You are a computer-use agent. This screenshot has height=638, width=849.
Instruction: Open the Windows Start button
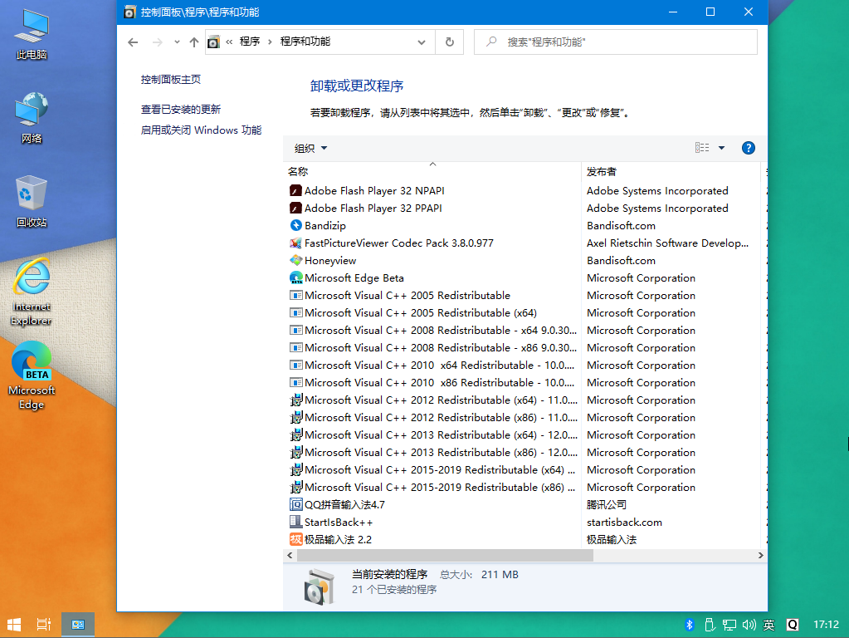[x=14, y=625]
